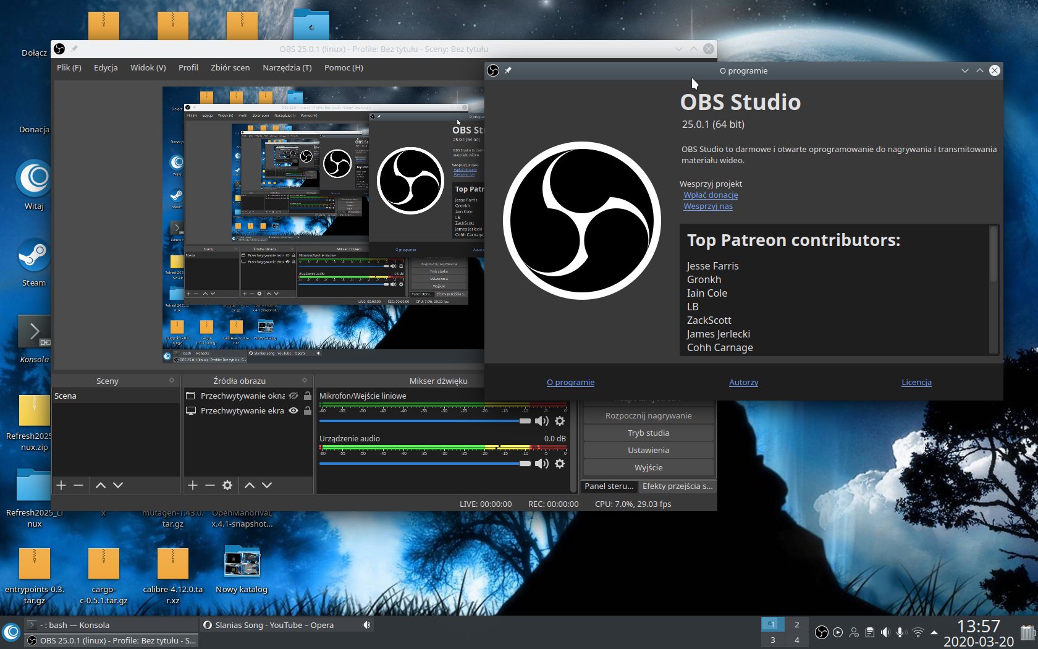Select the Scena item in scenes list
The image size is (1038, 649).
(116, 396)
